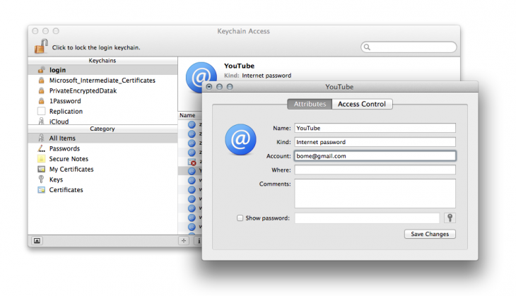Click the Account field with bome@gmail.com

click(375, 156)
